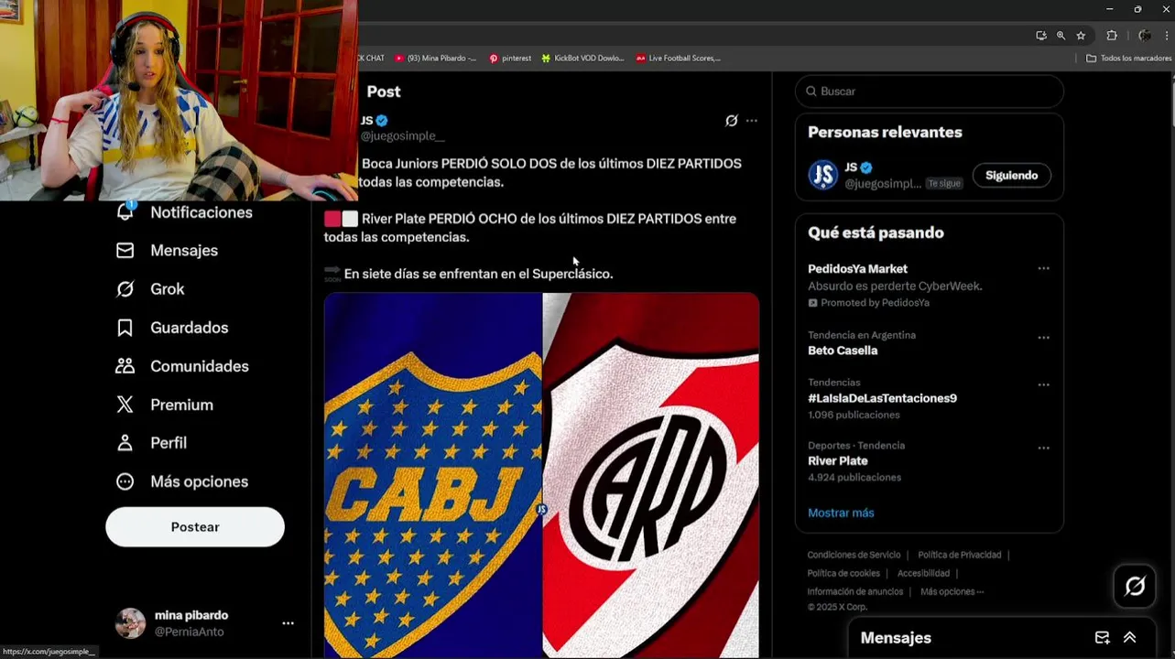Open more options for River Plate trend

[x=1043, y=448]
